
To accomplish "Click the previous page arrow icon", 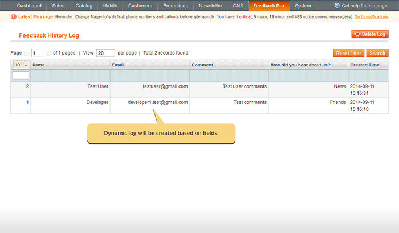I will pos(26,53).
